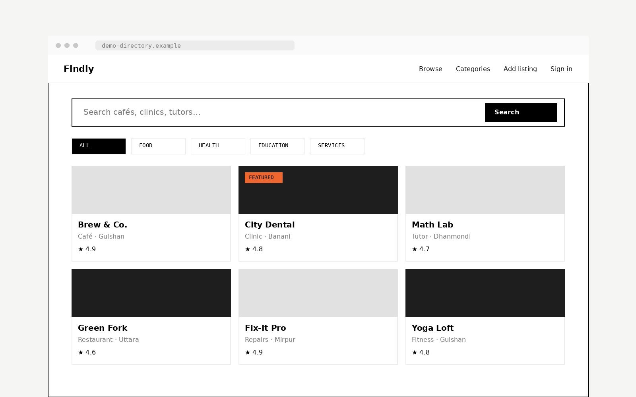Click the City Dental title
636x397 pixels.
point(270,225)
